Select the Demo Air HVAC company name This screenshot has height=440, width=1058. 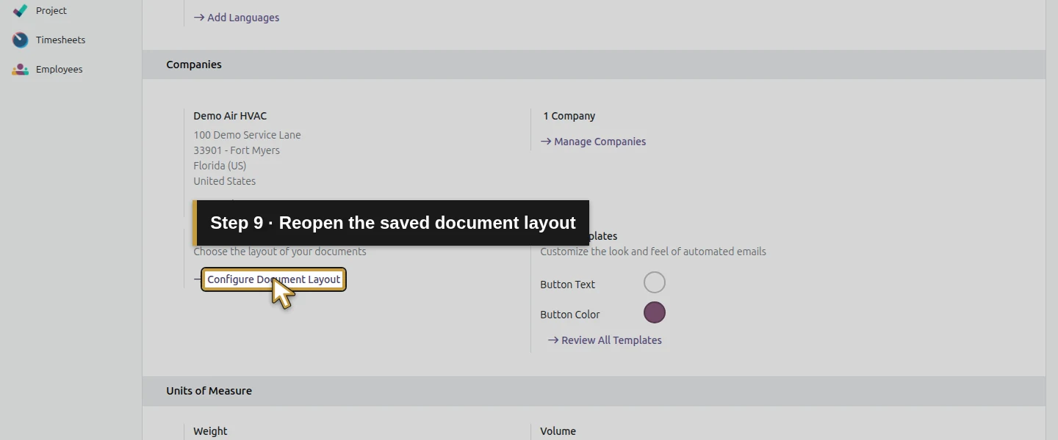(230, 116)
